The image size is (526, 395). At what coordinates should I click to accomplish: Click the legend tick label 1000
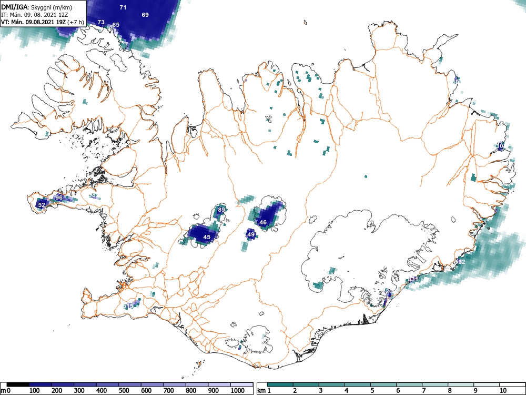[238, 390]
